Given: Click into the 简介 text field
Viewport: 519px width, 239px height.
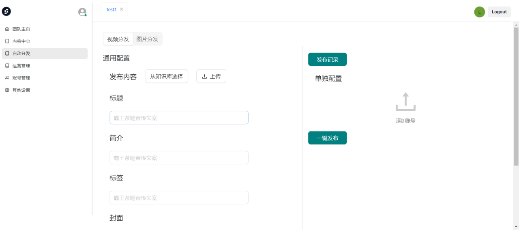Looking at the screenshot, I should coord(179,158).
